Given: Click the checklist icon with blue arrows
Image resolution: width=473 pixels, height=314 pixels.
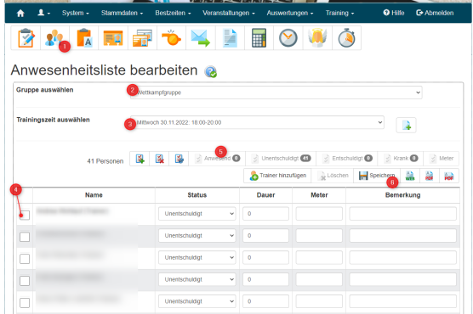Looking at the screenshot, I should pyautogui.click(x=179, y=159).
